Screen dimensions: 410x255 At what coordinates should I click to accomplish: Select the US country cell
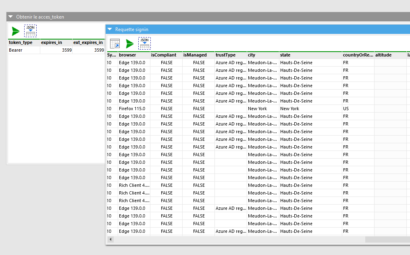point(358,109)
